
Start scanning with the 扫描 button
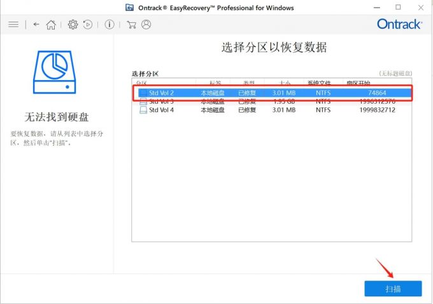[x=393, y=289]
